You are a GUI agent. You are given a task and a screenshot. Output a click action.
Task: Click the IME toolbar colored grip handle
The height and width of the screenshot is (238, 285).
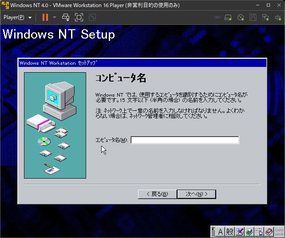click(214, 232)
